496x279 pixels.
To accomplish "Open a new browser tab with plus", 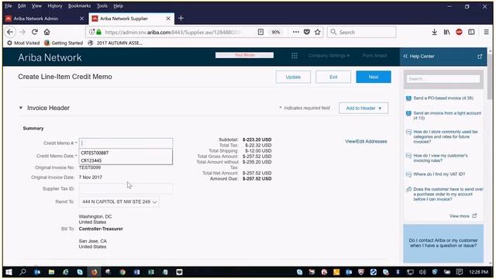I will 181,19.
